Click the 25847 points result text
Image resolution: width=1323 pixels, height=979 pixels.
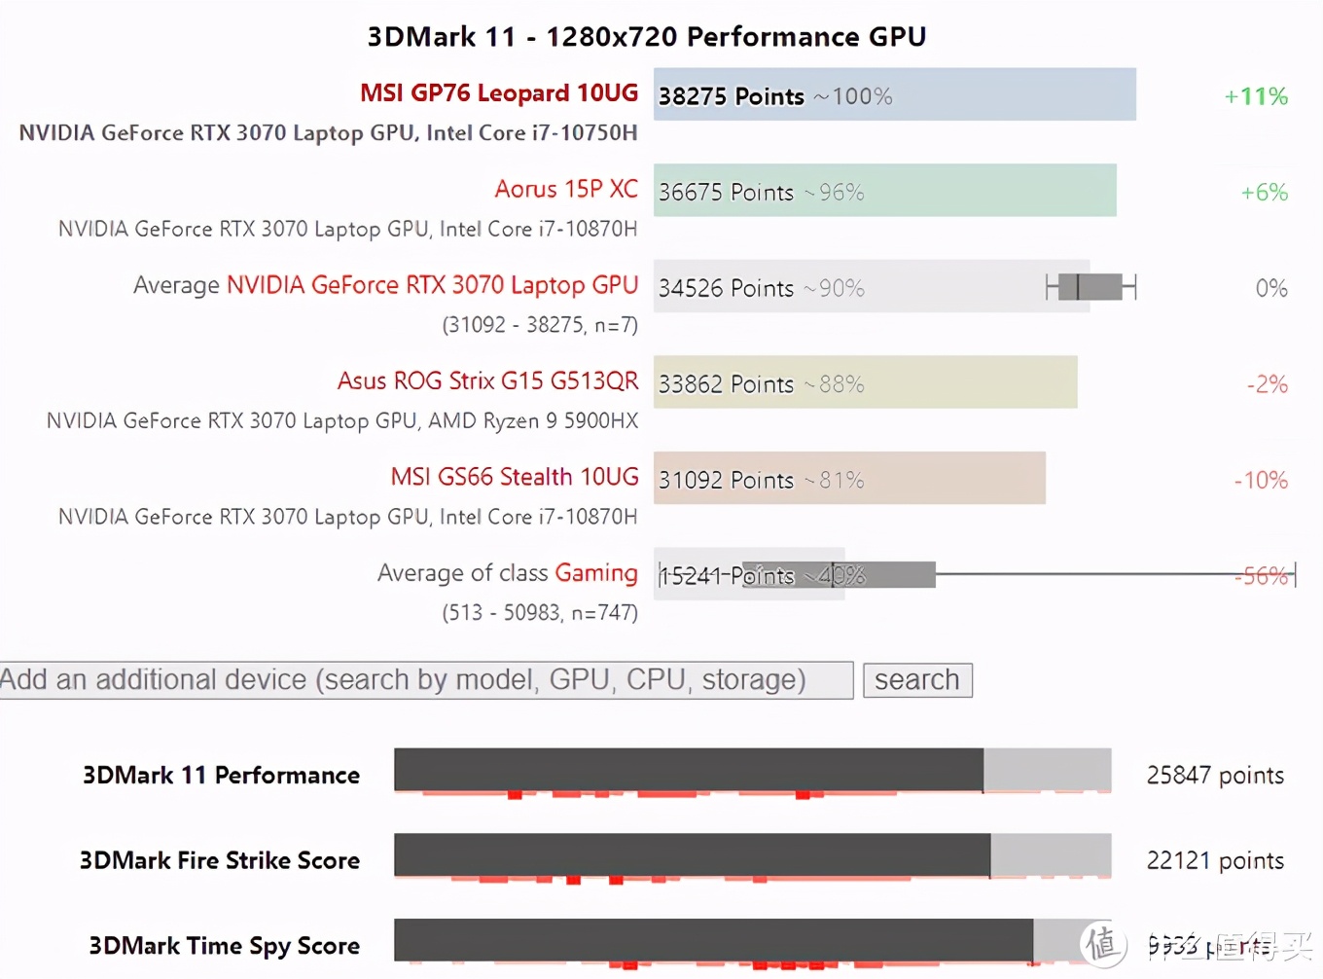tap(1214, 775)
